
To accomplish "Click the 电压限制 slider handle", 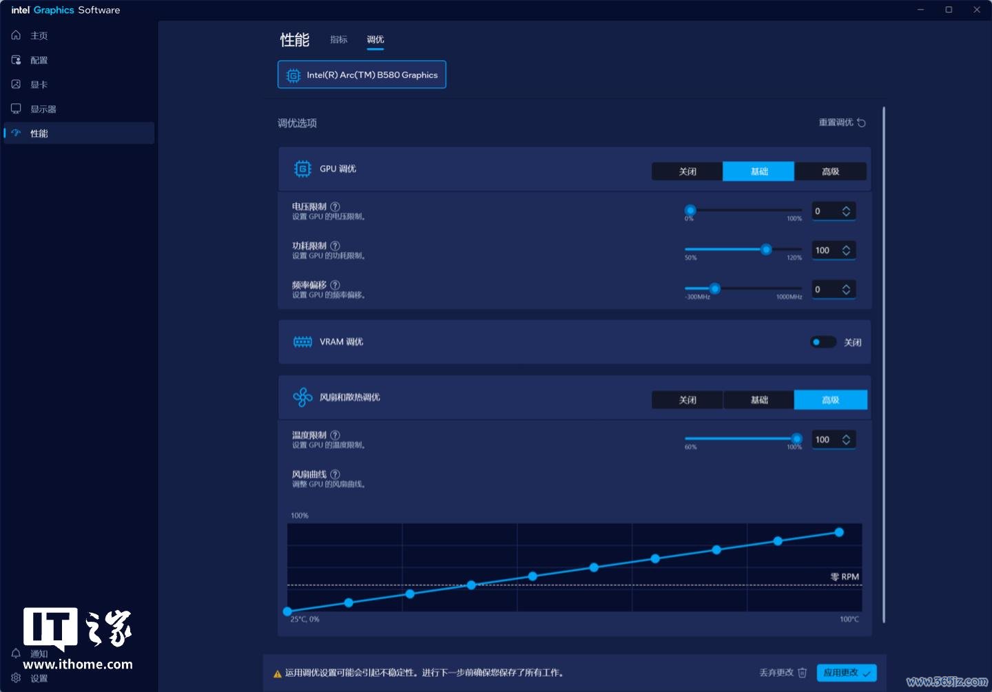I will 690,210.
